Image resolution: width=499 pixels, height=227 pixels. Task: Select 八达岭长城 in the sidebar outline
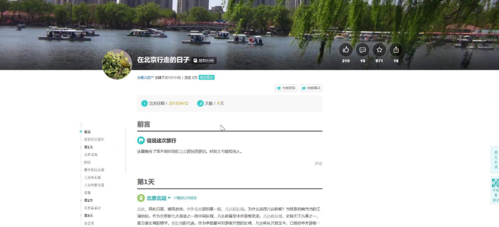click(x=92, y=177)
